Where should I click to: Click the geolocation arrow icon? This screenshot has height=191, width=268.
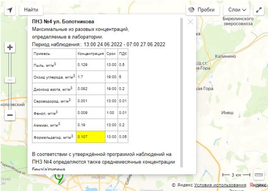(x=10, y=10)
